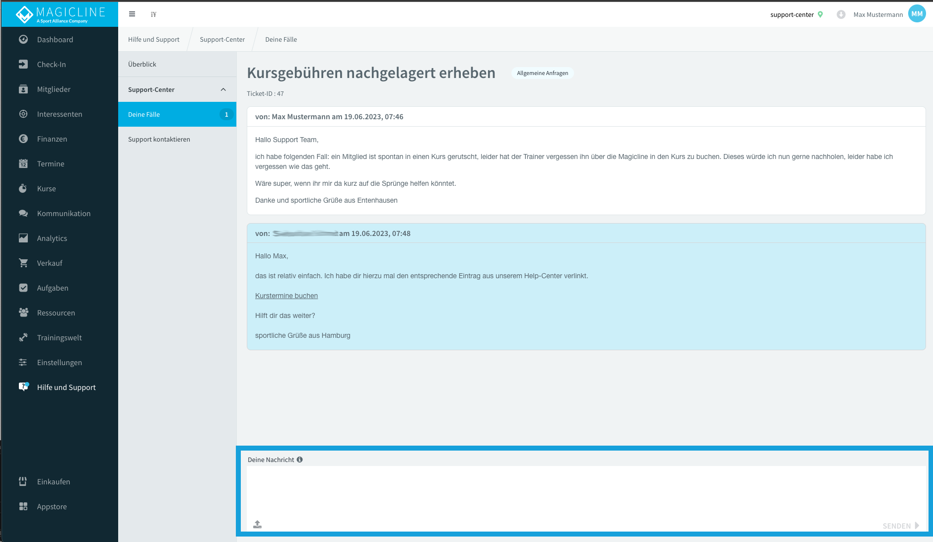Click the Allgemeine Anfragen tag
933x542 pixels.
pos(542,73)
